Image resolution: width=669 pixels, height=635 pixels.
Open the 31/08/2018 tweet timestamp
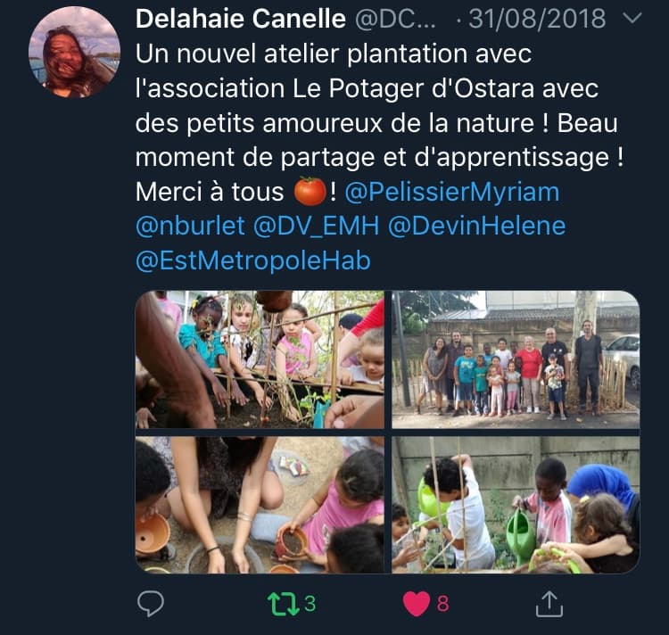537,19
